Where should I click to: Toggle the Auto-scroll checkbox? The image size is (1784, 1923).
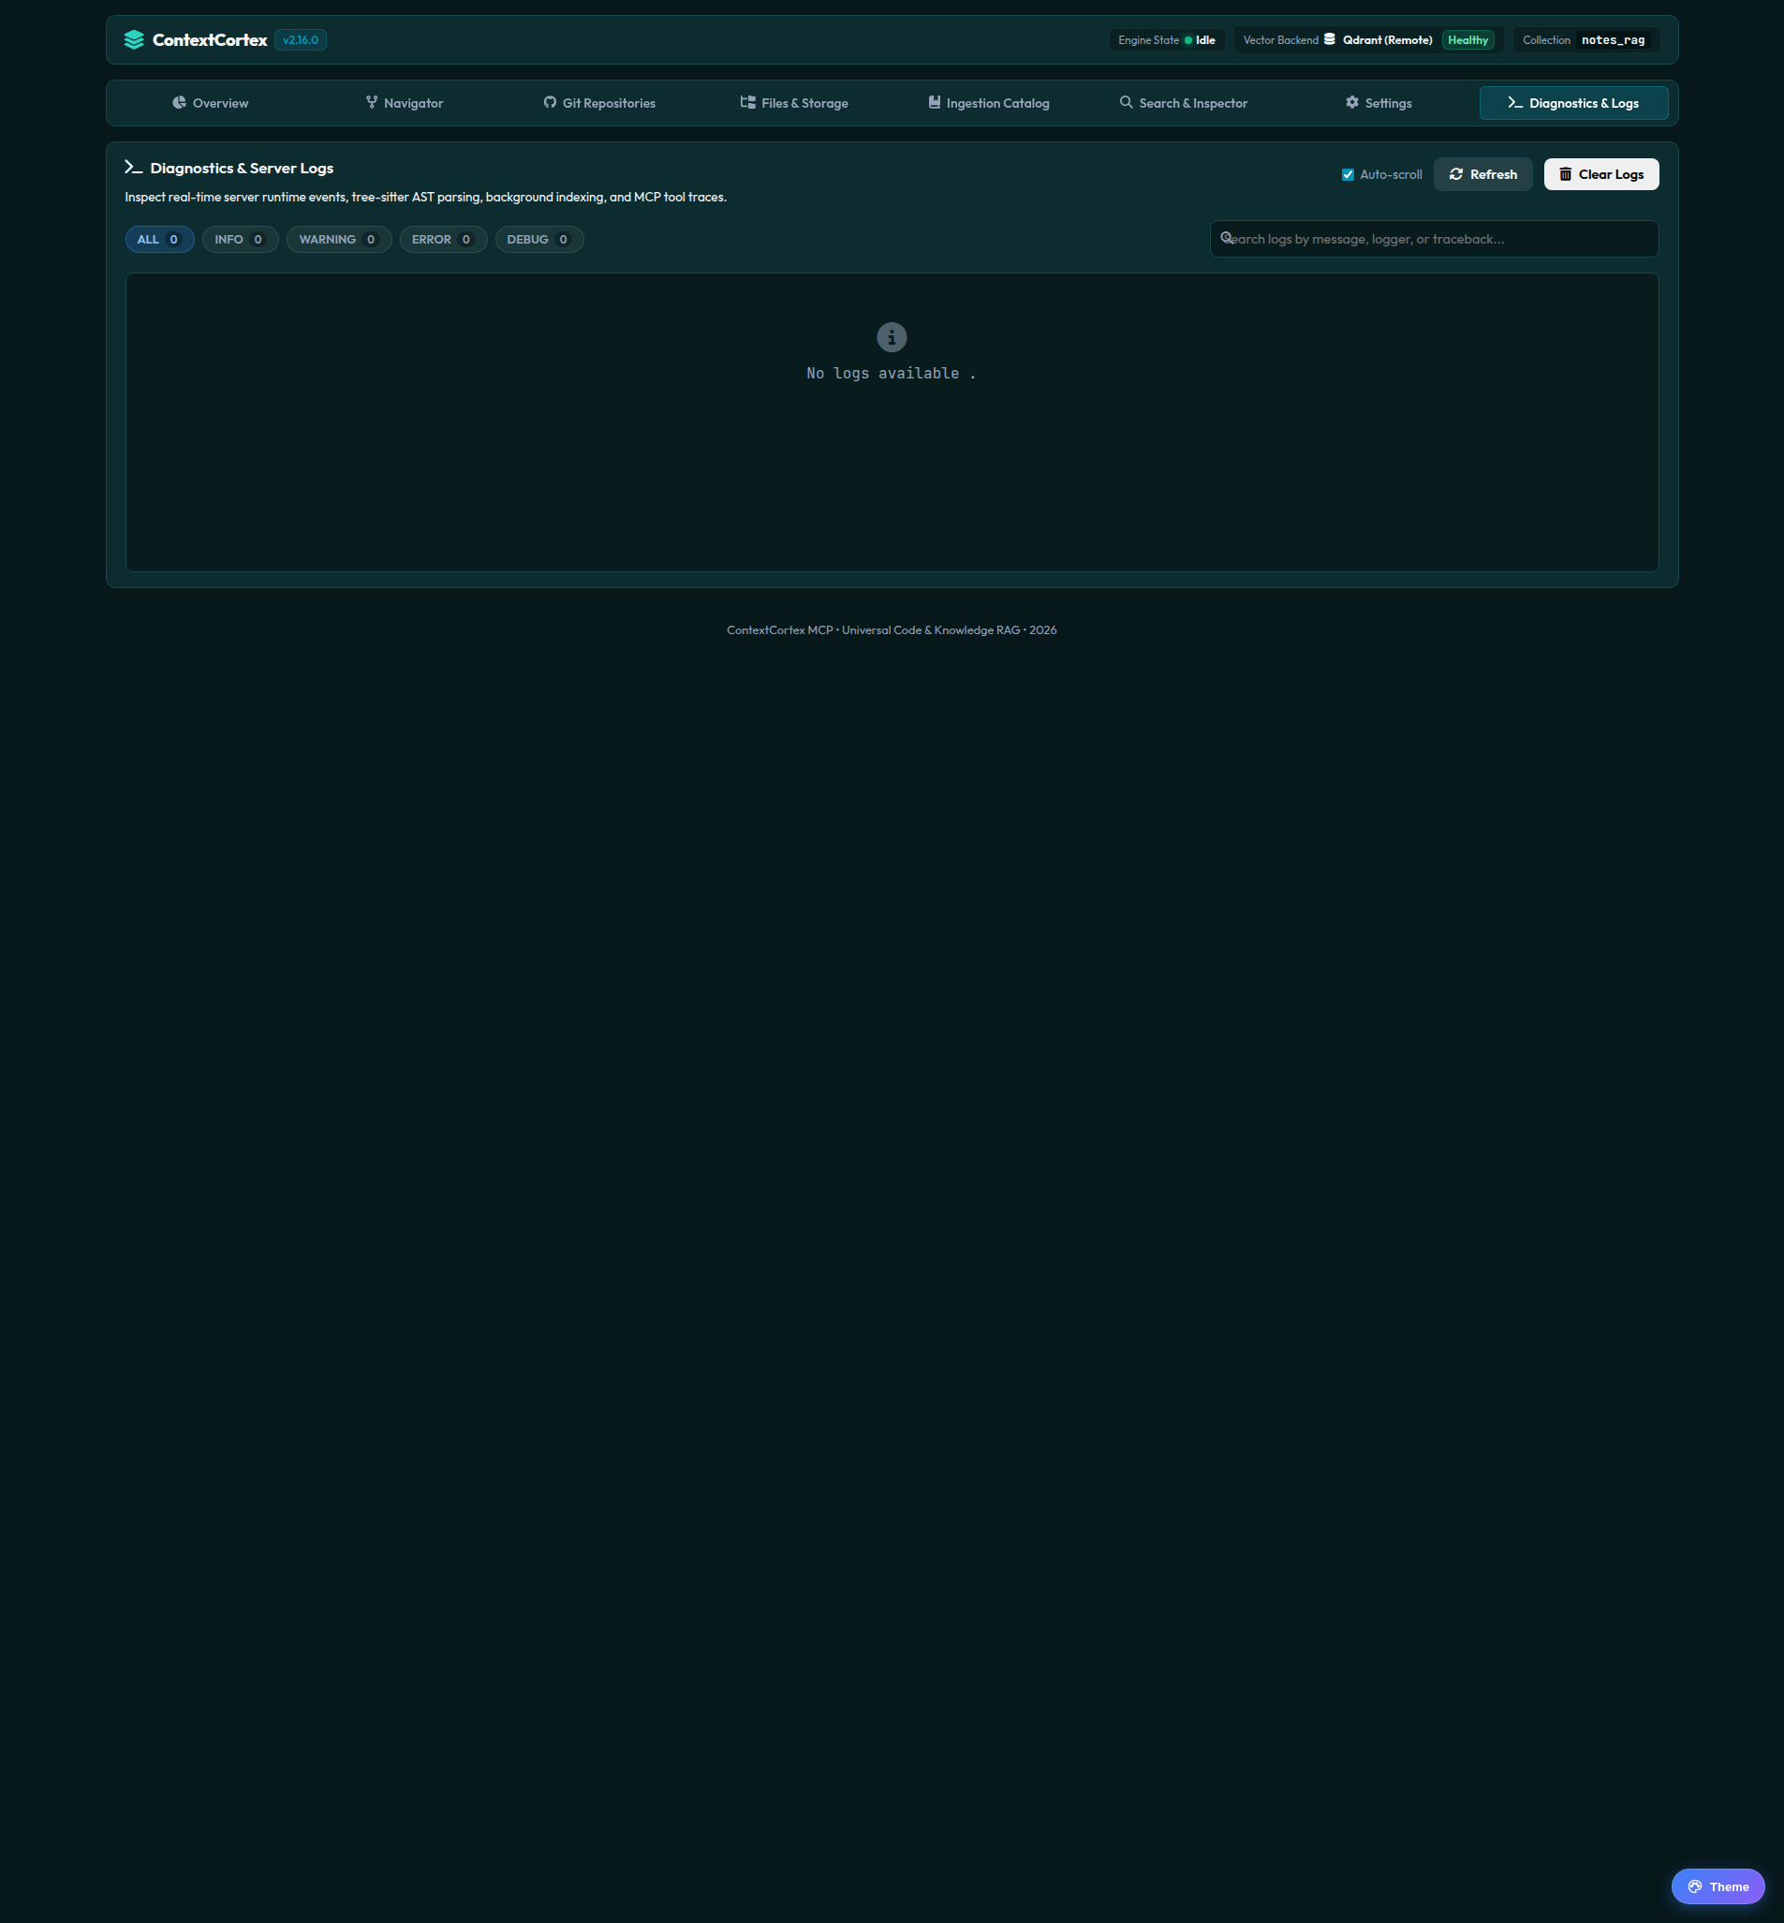1348,175
